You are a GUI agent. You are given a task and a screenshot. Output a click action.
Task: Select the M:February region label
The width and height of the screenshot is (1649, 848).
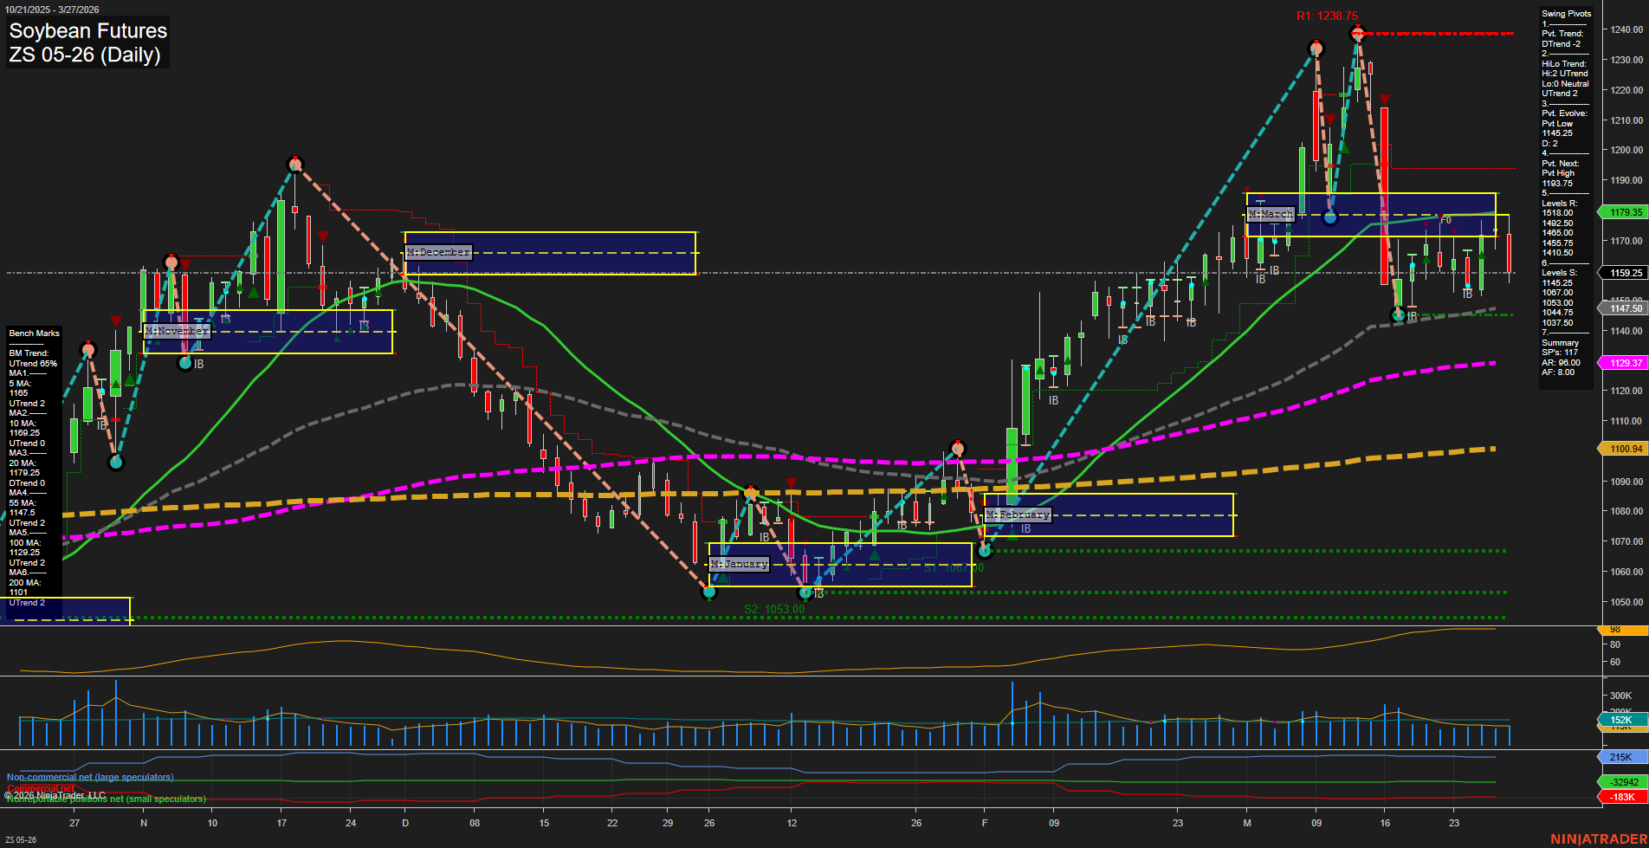(x=1018, y=515)
